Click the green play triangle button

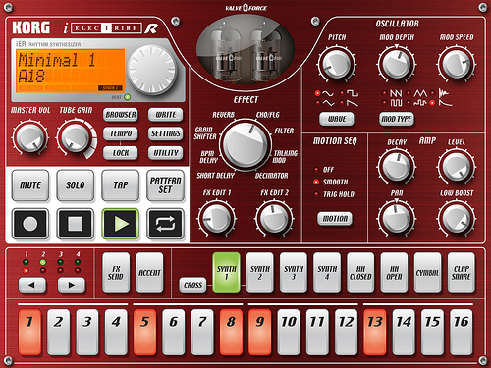click(121, 224)
